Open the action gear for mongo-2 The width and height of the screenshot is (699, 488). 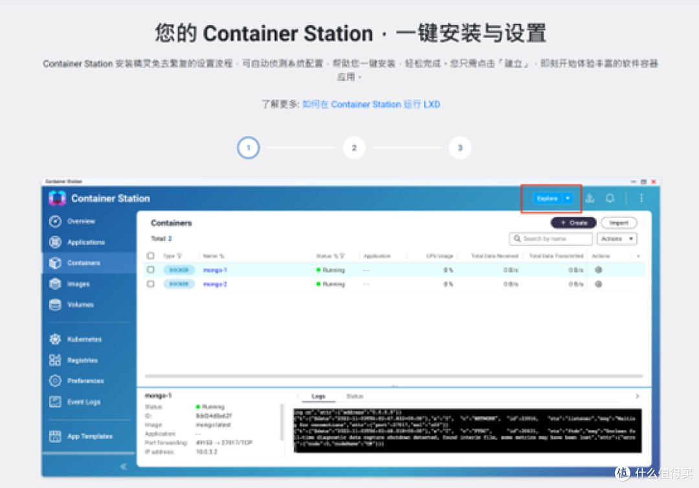click(599, 284)
